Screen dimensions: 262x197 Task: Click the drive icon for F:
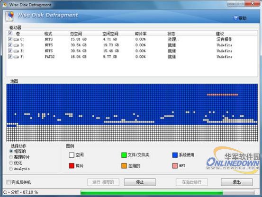point(16,57)
